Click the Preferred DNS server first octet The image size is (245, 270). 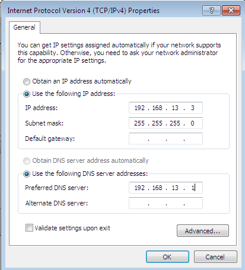click(139, 188)
